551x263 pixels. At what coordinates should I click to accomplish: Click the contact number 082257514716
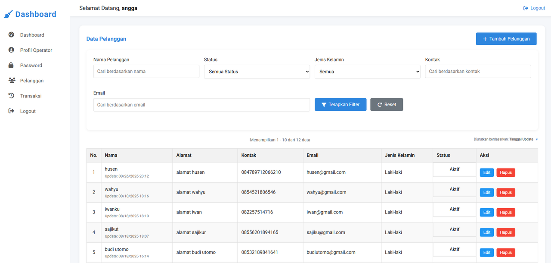[x=257, y=212]
